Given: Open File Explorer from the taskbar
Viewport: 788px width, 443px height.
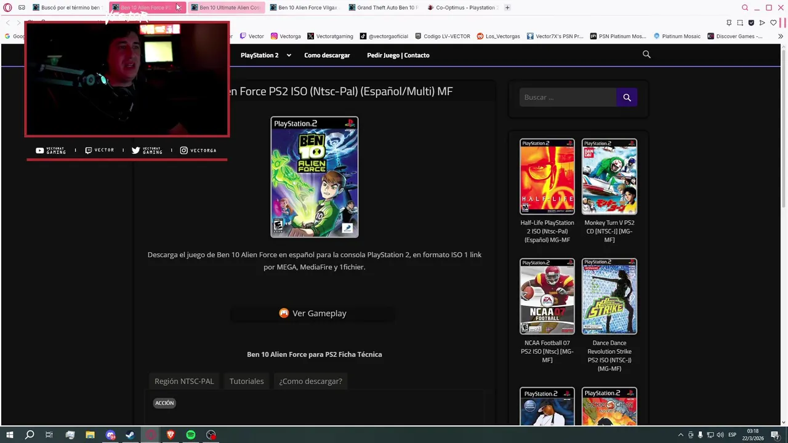Looking at the screenshot, I should 90,435.
